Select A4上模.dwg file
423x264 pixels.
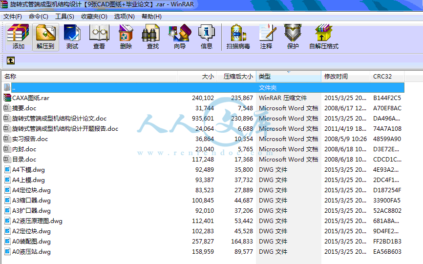[28, 180]
